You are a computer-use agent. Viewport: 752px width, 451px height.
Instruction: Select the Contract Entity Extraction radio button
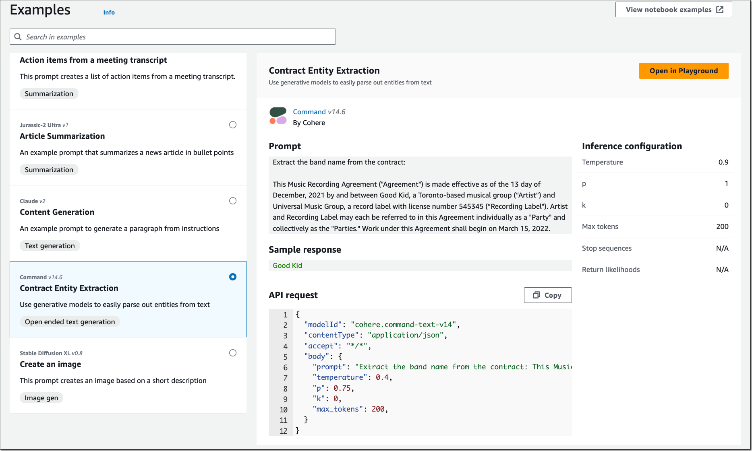pyautogui.click(x=233, y=277)
